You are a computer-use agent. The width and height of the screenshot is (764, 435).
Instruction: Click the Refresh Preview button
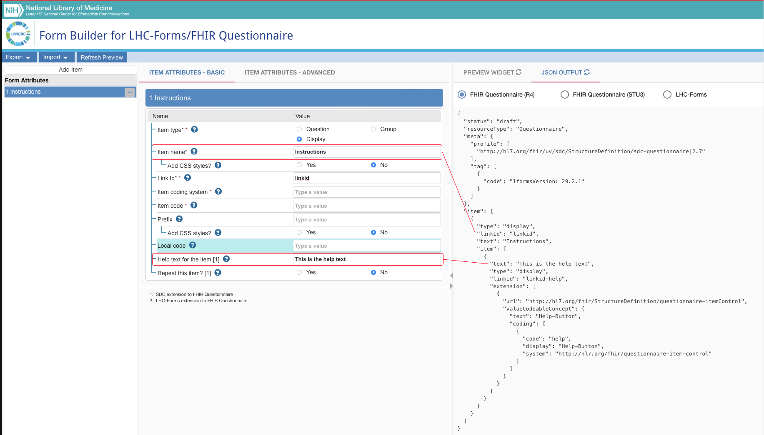tap(102, 57)
